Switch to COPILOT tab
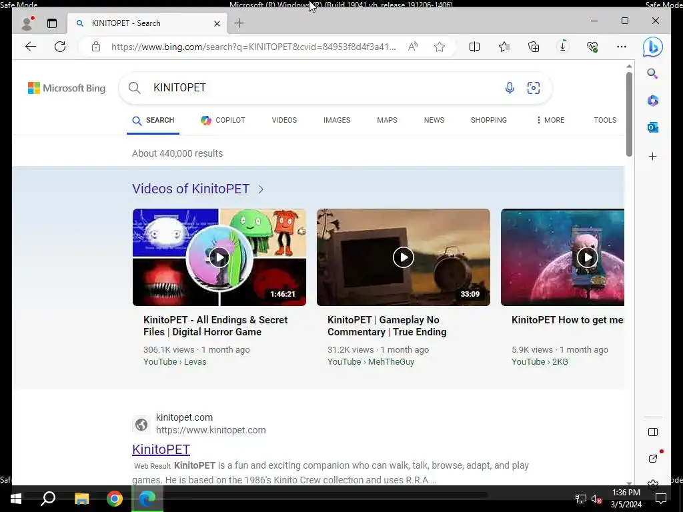This screenshot has width=683, height=512. point(223,120)
